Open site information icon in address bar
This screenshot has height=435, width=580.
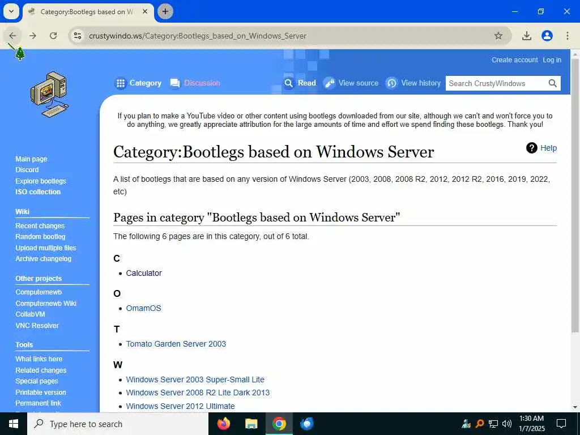pos(78,36)
